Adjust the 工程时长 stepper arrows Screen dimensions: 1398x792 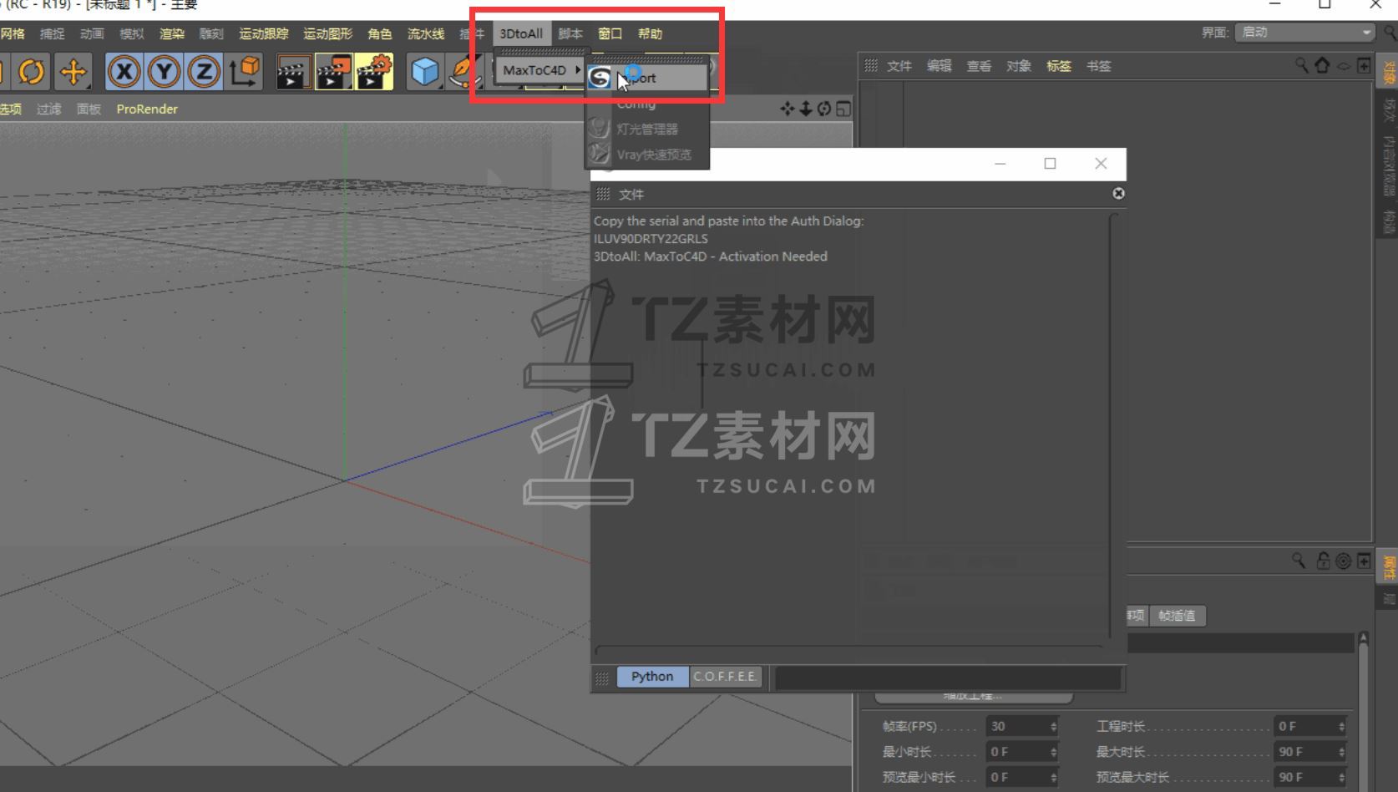click(1342, 727)
